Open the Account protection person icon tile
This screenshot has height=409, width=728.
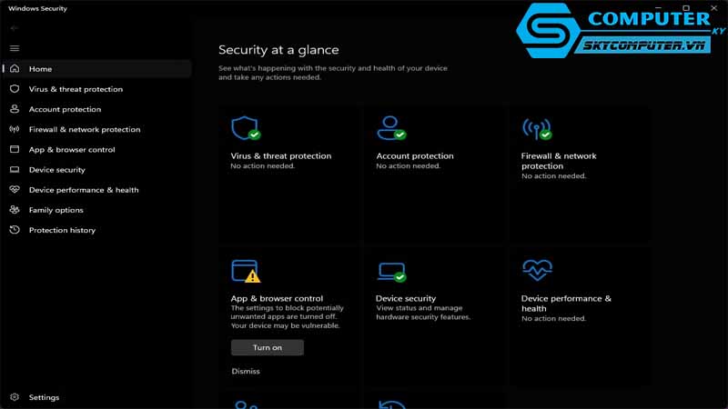[391, 128]
